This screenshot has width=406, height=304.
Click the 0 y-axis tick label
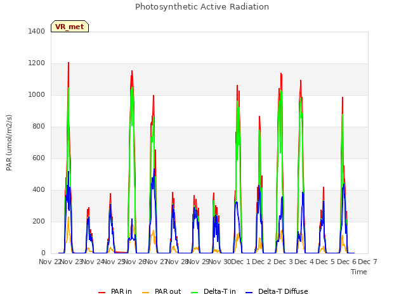coord(43,253)
